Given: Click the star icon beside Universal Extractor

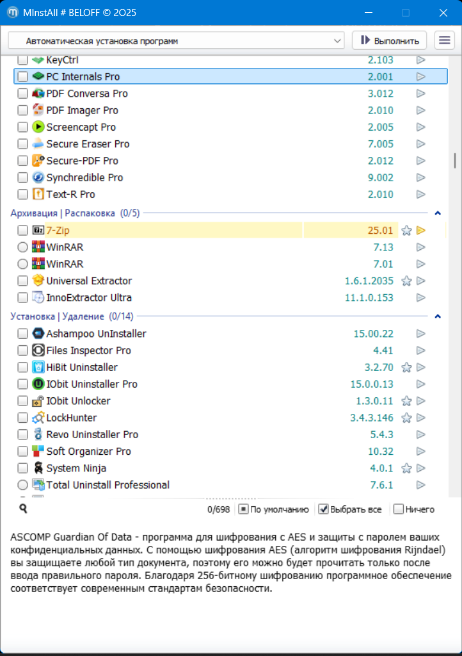Looking at the screenshot, I should click(406, 281).
